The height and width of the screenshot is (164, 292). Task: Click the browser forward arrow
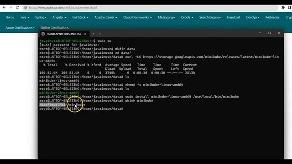coord(11,7)
